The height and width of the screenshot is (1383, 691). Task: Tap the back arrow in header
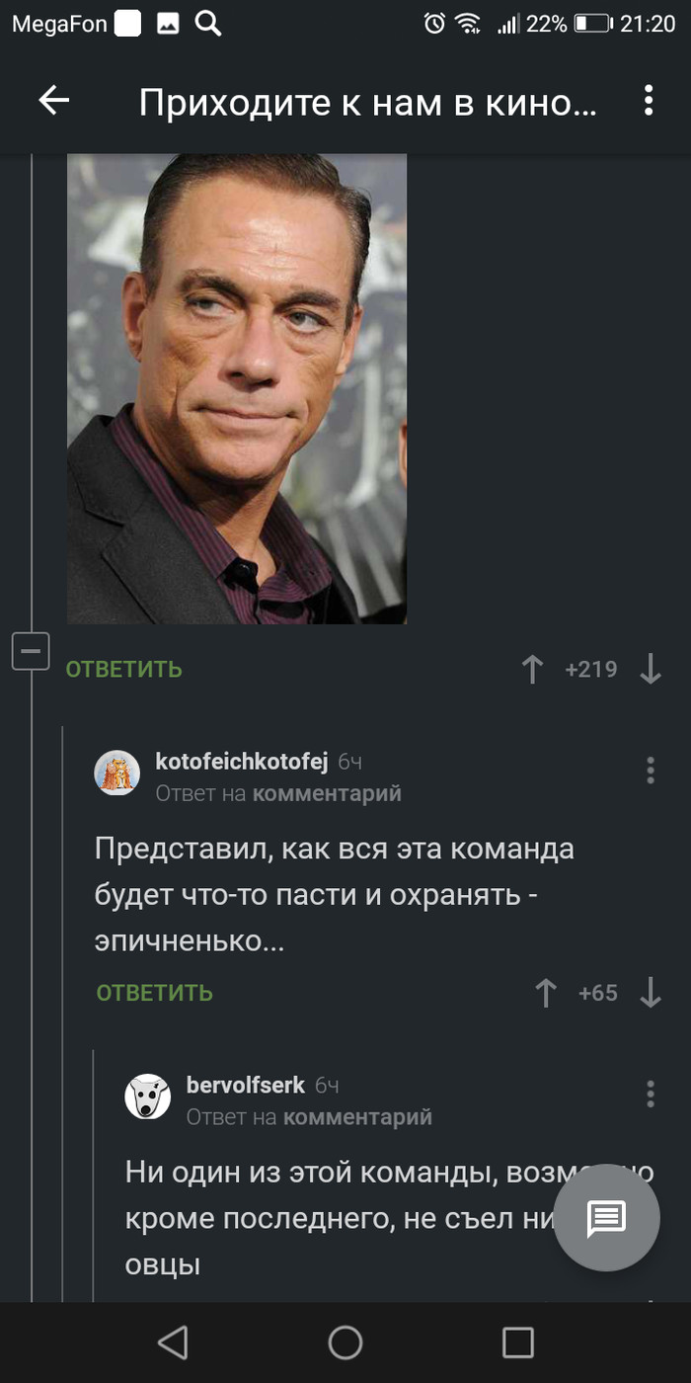[x=53, y=100]
